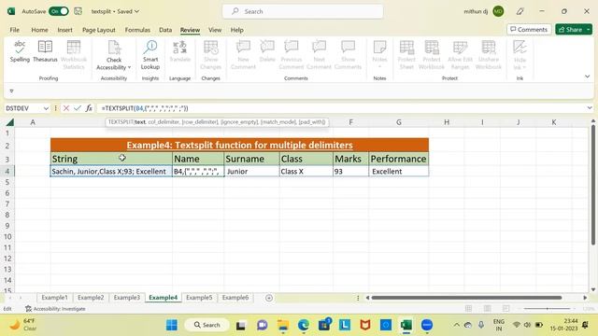Switch to the Home tab
Screen dimensions: 598x336
pyautogui.click(x=39, y=30)
